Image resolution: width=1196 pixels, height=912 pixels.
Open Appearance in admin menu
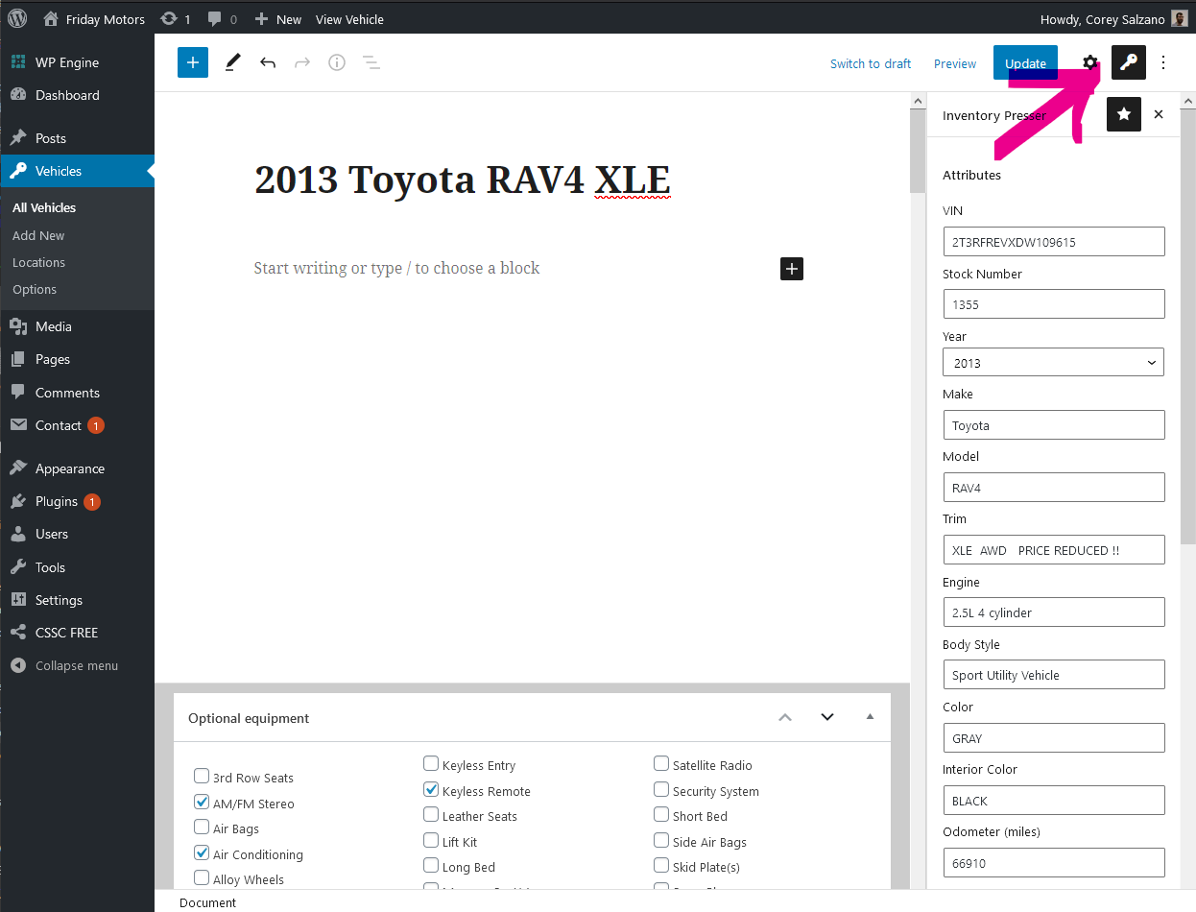pos(77,468)
